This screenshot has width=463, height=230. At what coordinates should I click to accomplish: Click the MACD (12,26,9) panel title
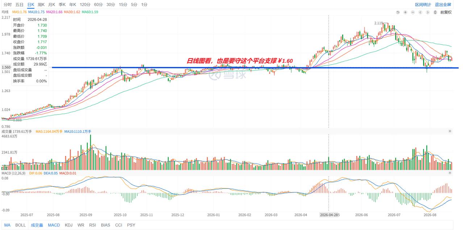(x=13, y=173)
